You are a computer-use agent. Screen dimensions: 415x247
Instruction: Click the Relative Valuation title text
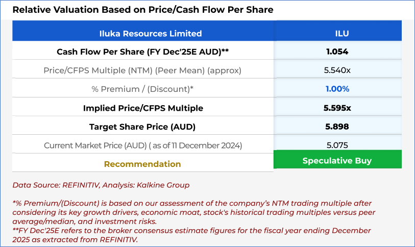click(x=143, y=10)
